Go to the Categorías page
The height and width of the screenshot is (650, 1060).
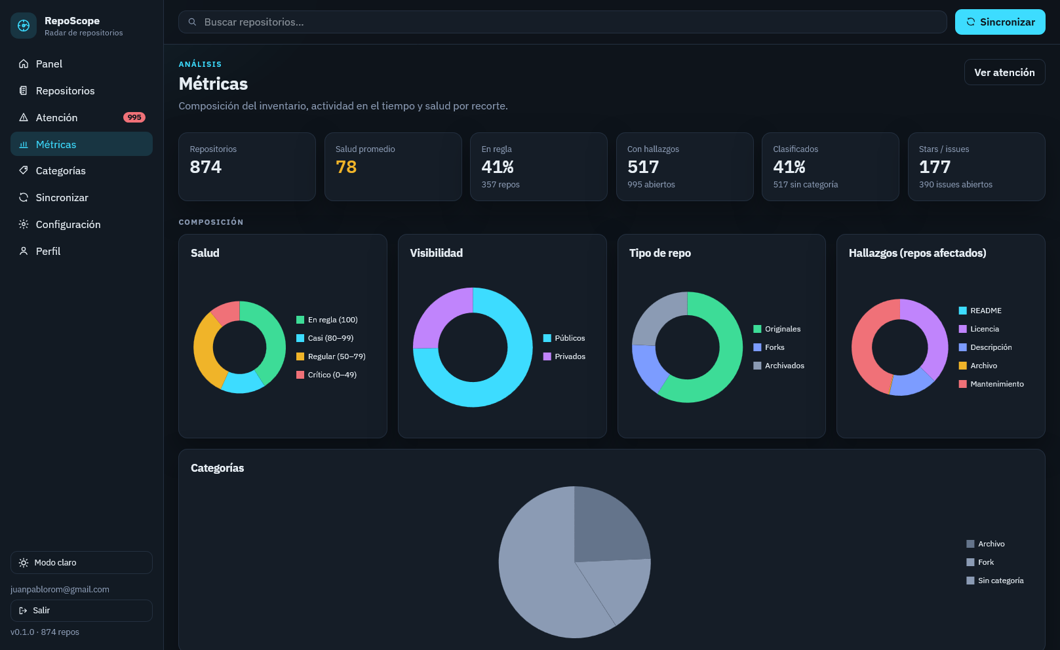81,171
